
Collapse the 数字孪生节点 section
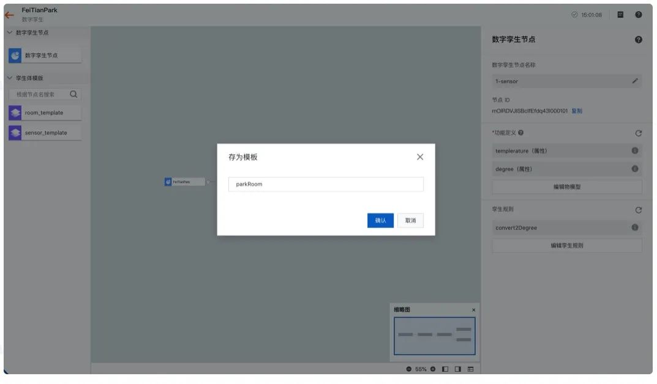[x=10, y=32]
